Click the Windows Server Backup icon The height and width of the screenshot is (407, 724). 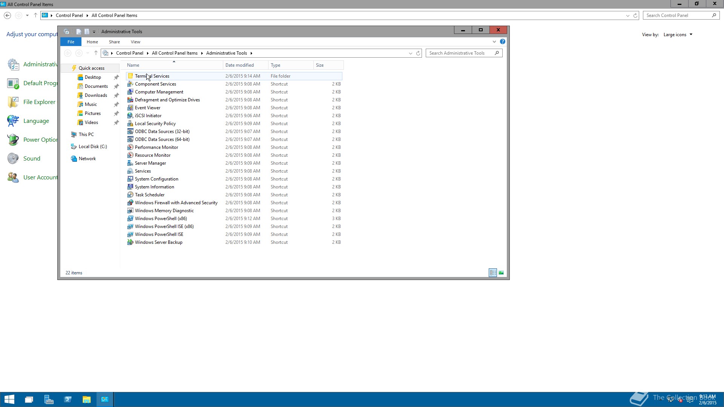130,242
